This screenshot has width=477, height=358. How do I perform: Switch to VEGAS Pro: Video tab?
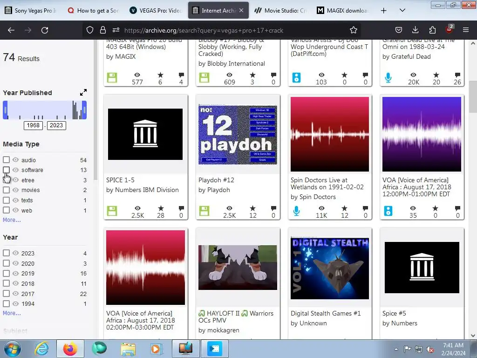coord(156,10)
